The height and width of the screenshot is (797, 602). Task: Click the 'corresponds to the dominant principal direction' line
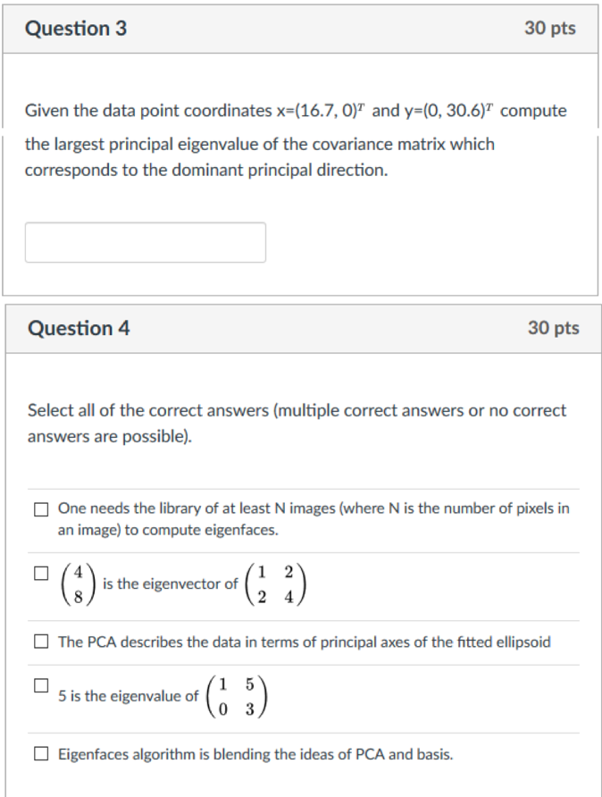pos(205,171)
